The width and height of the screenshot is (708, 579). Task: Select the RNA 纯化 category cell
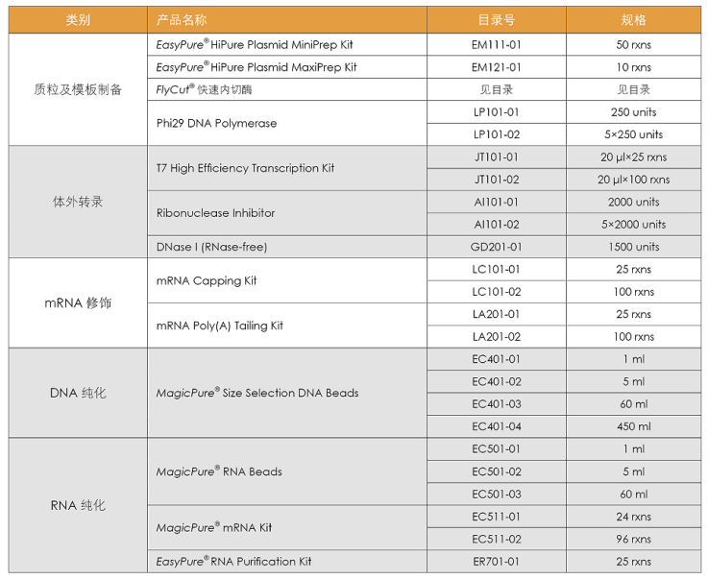click(78, 505)
